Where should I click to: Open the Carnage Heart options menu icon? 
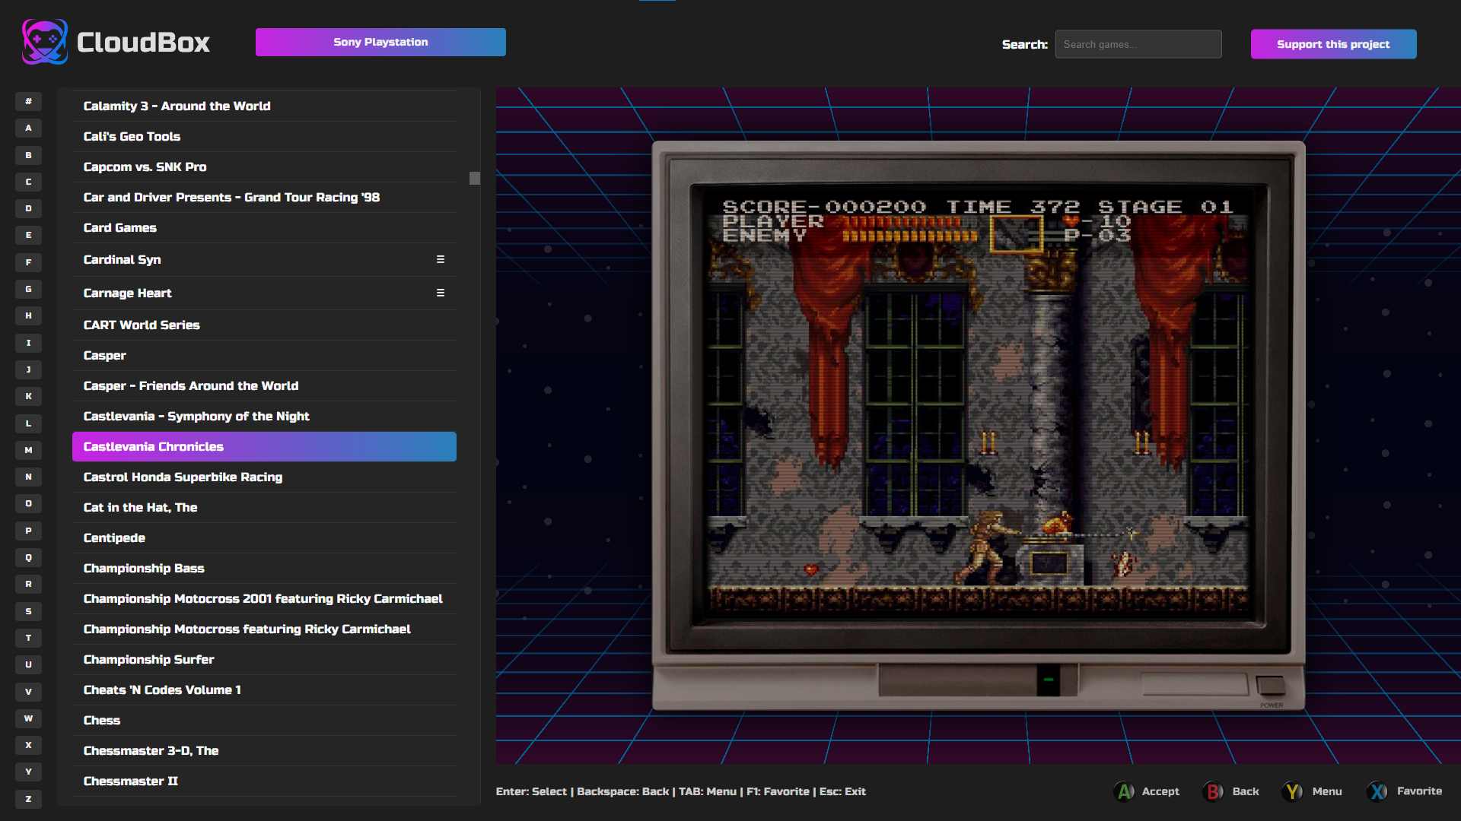click(441, 293)
